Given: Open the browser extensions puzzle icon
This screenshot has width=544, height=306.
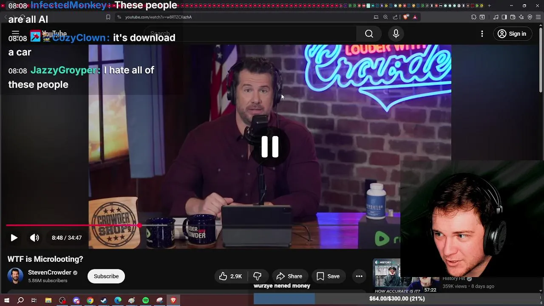Looking at the screenshot, I should [474, 17].
